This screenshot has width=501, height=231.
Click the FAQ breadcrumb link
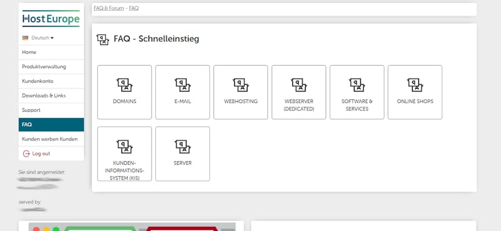[134, 8]
